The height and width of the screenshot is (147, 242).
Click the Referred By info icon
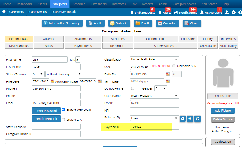click(183, 119)
